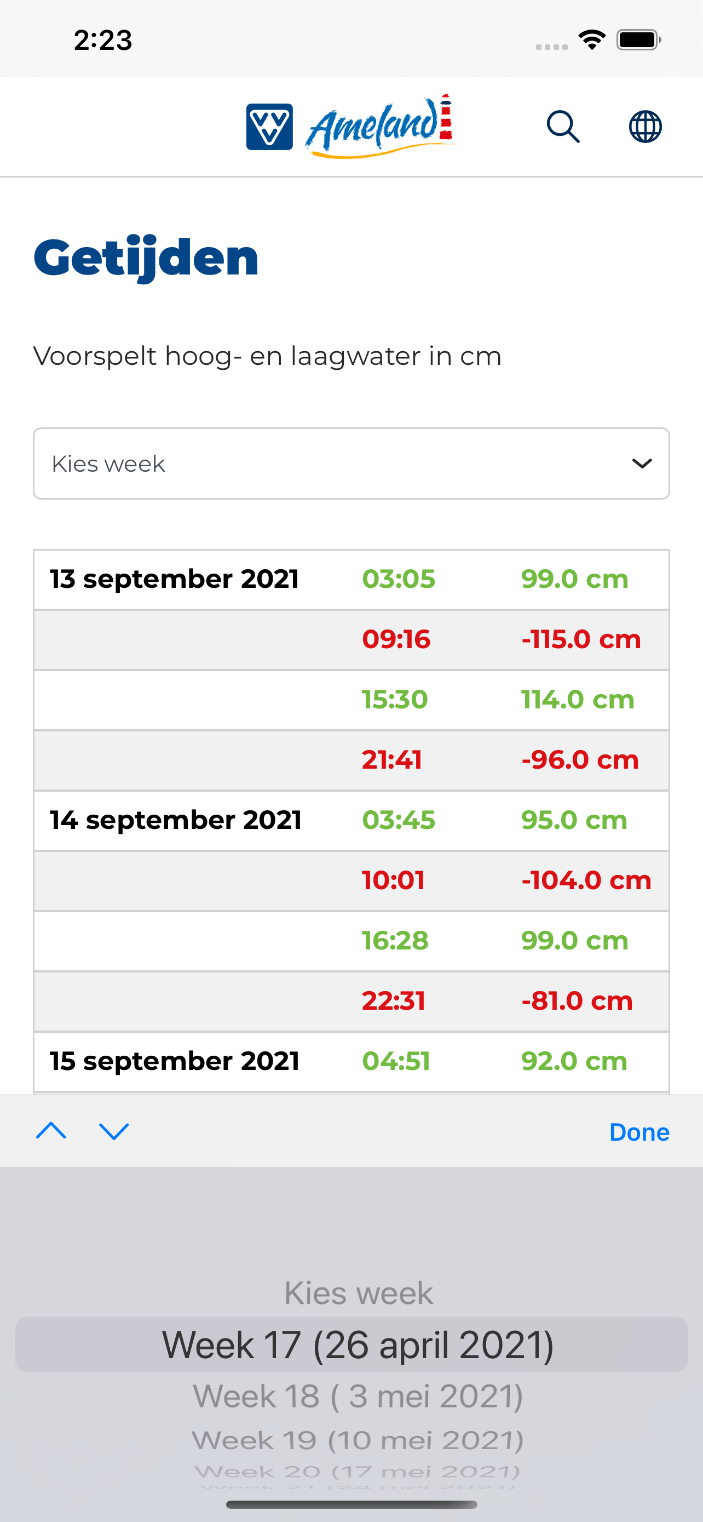Tap the 14 september 2021 date cell
703x1522 pixels.
click(x=175, y=820)
